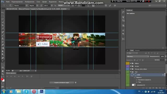Commit the current text edit
Viewport: 167px width, 94px height.
(110, 5)
